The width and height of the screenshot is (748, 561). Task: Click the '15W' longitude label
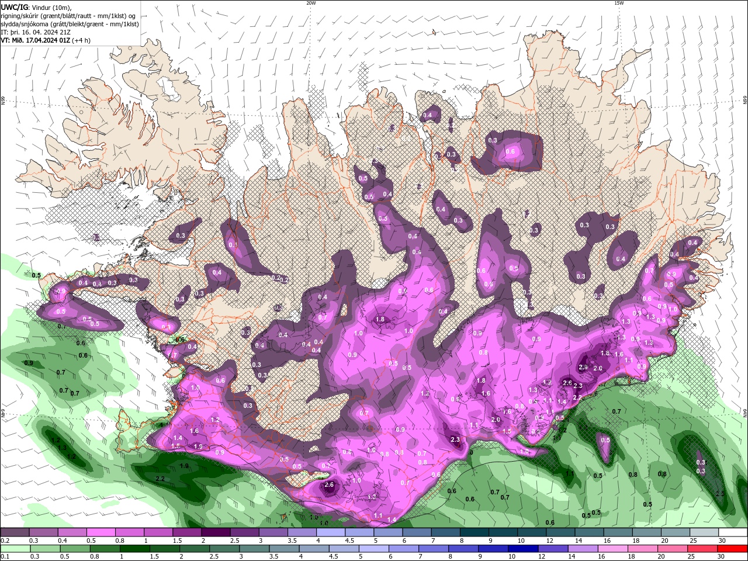[x=618, y=3]
